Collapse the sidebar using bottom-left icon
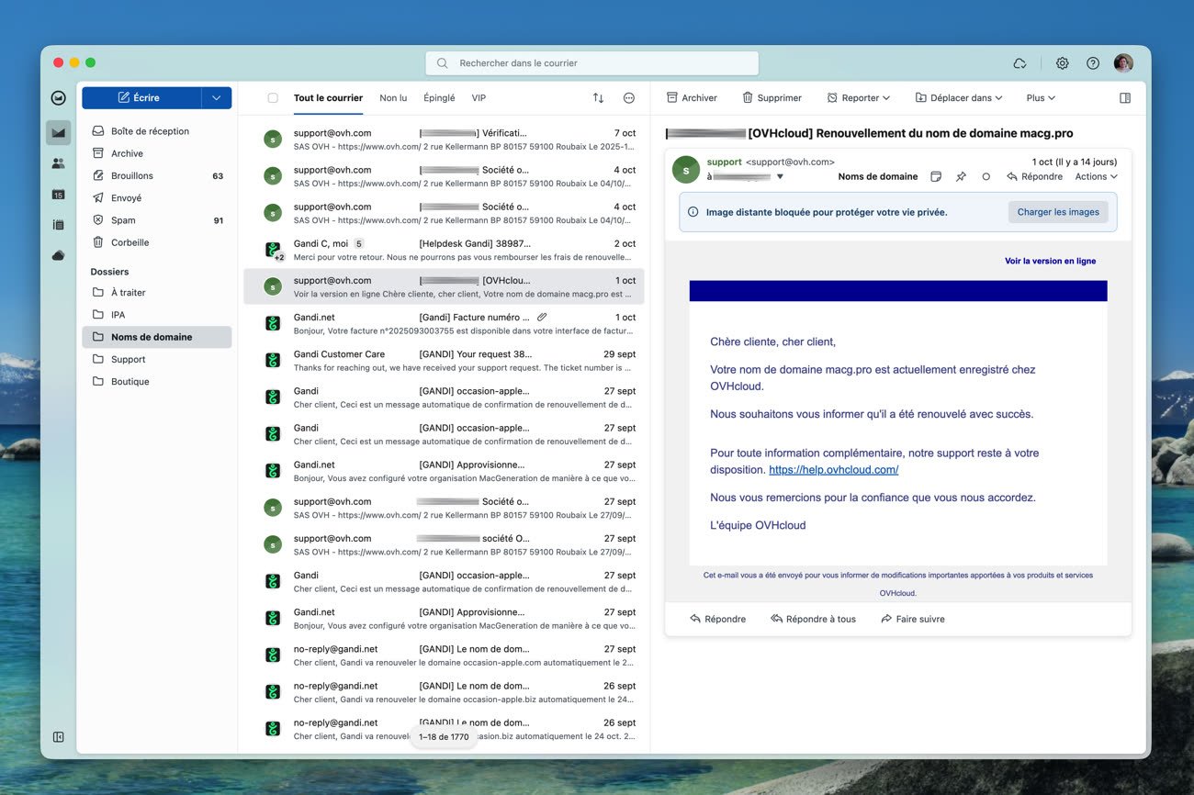 tap(58, 736)
